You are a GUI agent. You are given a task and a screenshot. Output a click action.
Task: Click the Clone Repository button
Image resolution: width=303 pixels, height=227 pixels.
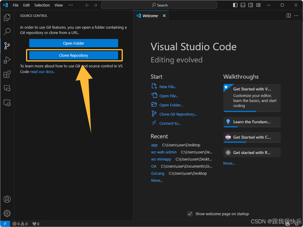tap(74, 55)
